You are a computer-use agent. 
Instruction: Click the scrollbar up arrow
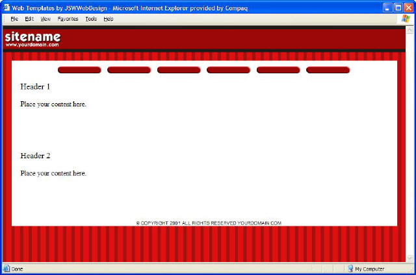410,30
